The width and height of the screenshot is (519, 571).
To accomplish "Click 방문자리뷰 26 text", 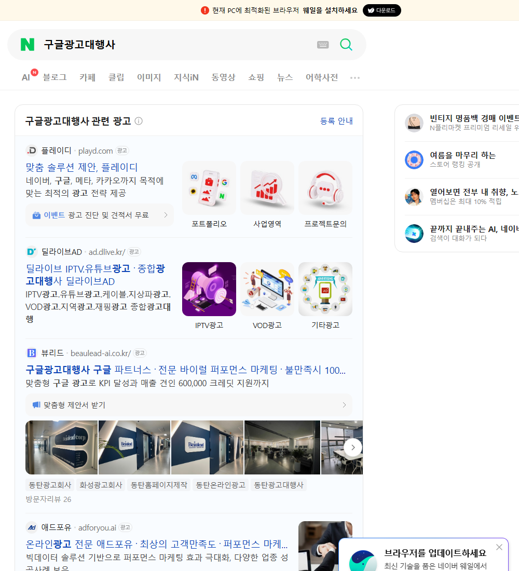I will tap(48, 499).
